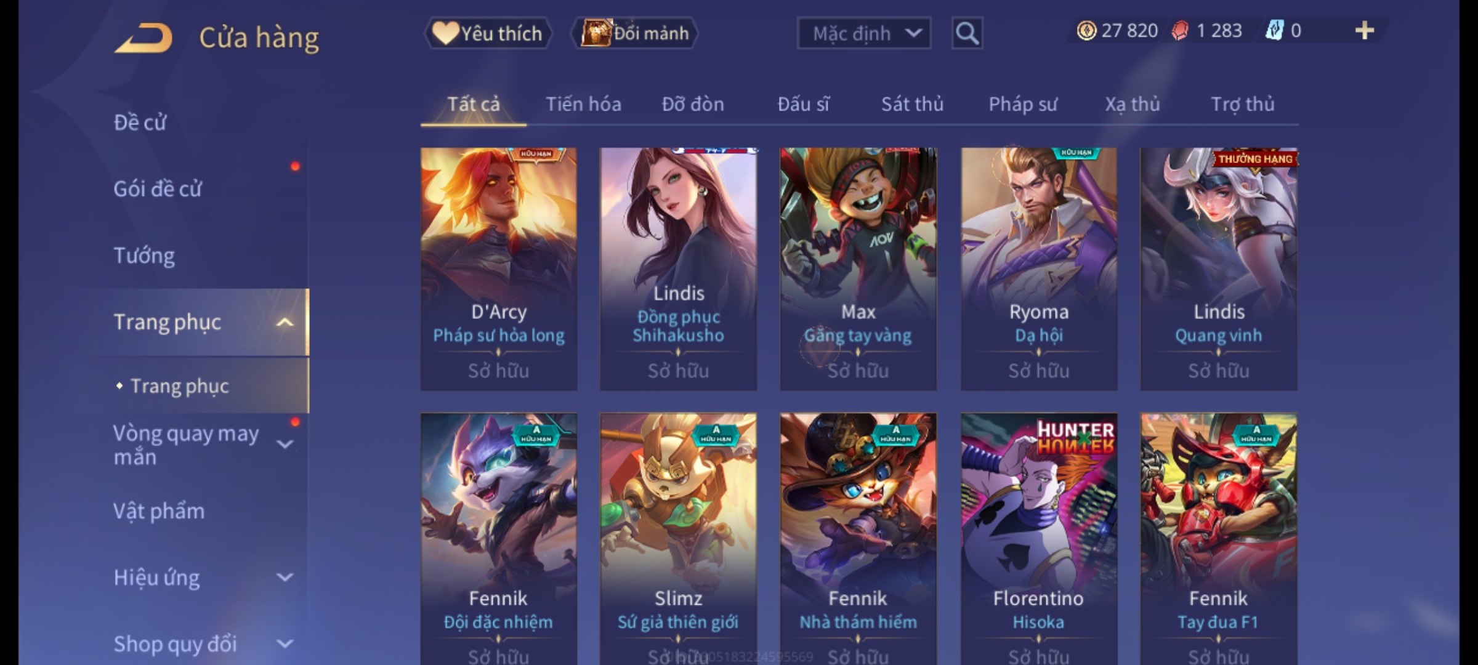Tap the gold coin balance icon

pos(1086,31)
